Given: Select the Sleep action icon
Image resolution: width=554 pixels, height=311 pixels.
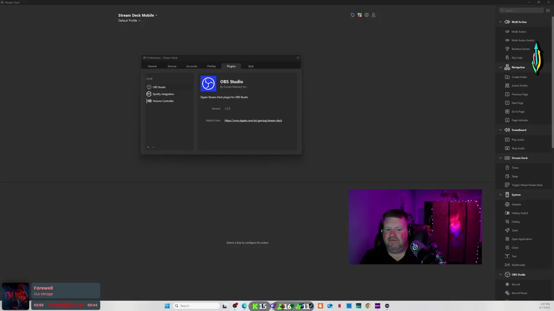Looking at the screenshot, I should [x=507, y=176].
